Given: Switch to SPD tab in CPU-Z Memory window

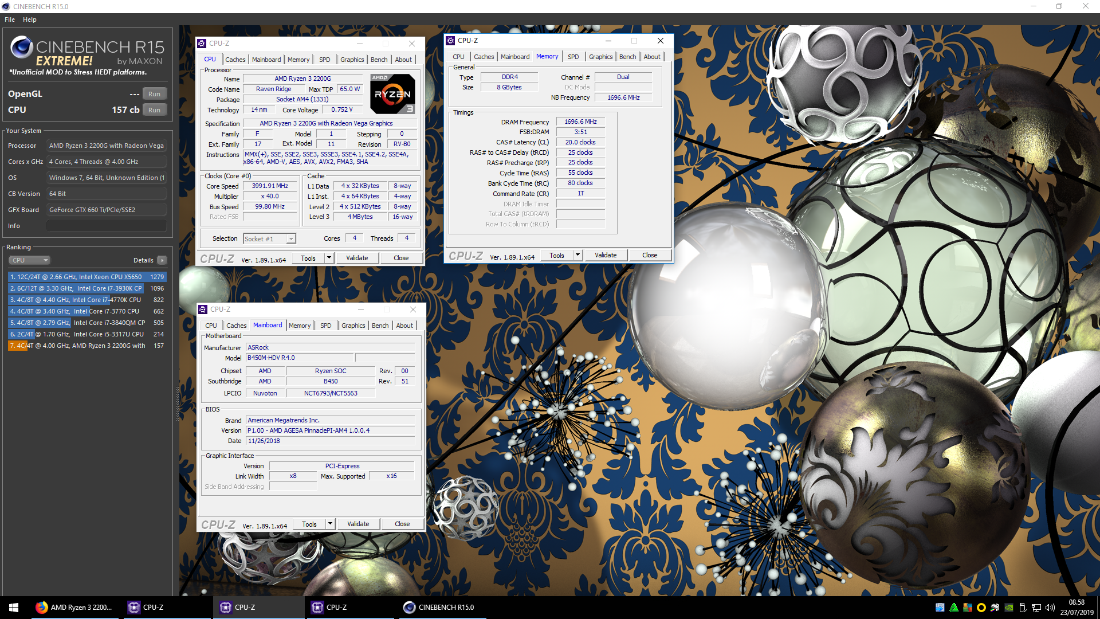Looking at the screenshot, I should point(573,57).
